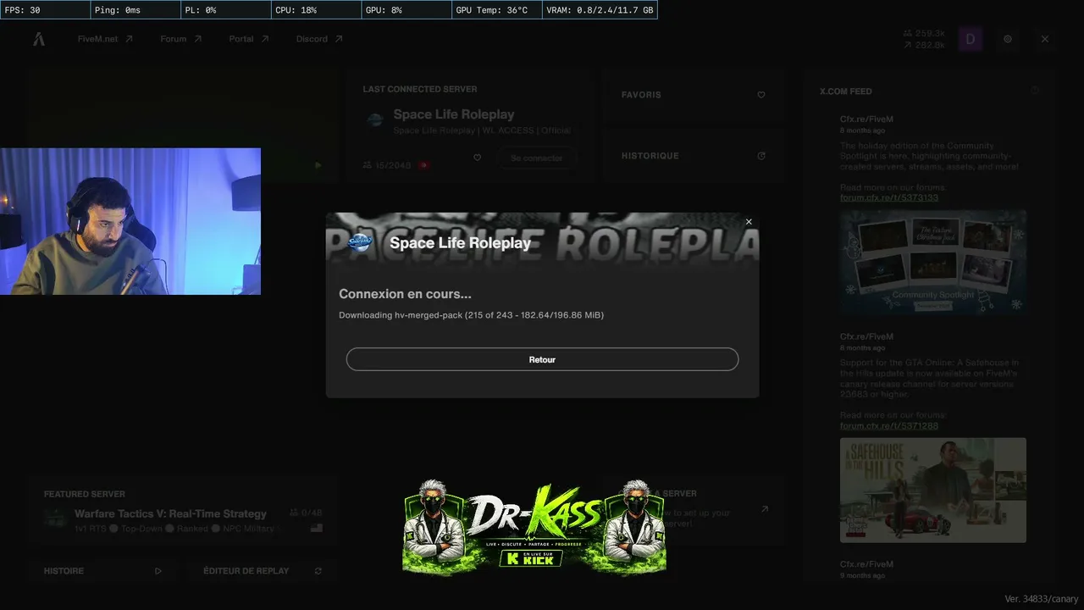Click the Downloading hv-merged-pack status text
1084x610 pixels.
click(471, 315)
